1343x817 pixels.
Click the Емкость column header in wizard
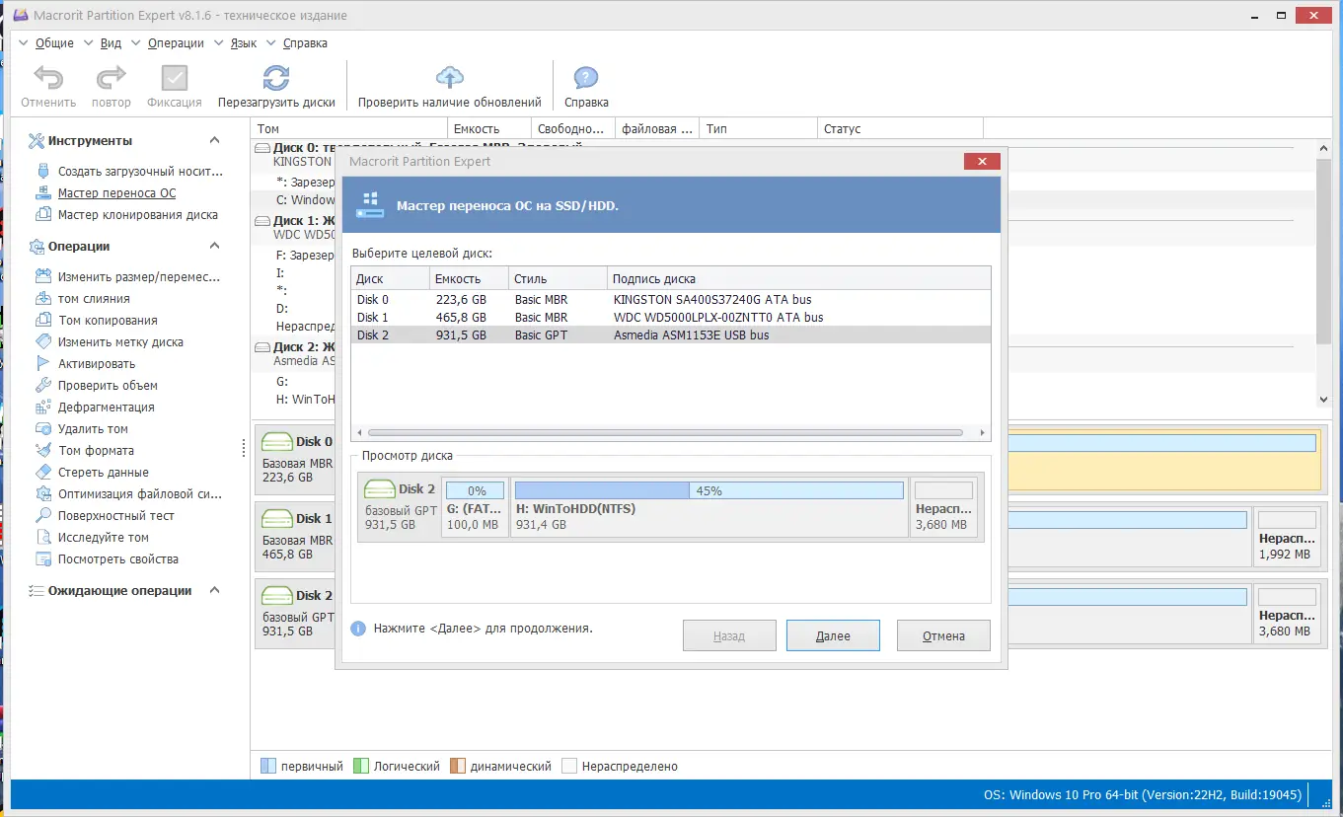click(470, 278)
